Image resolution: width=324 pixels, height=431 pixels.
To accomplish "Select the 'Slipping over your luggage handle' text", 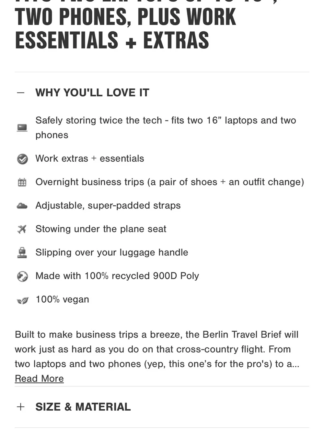I will 112,252.
